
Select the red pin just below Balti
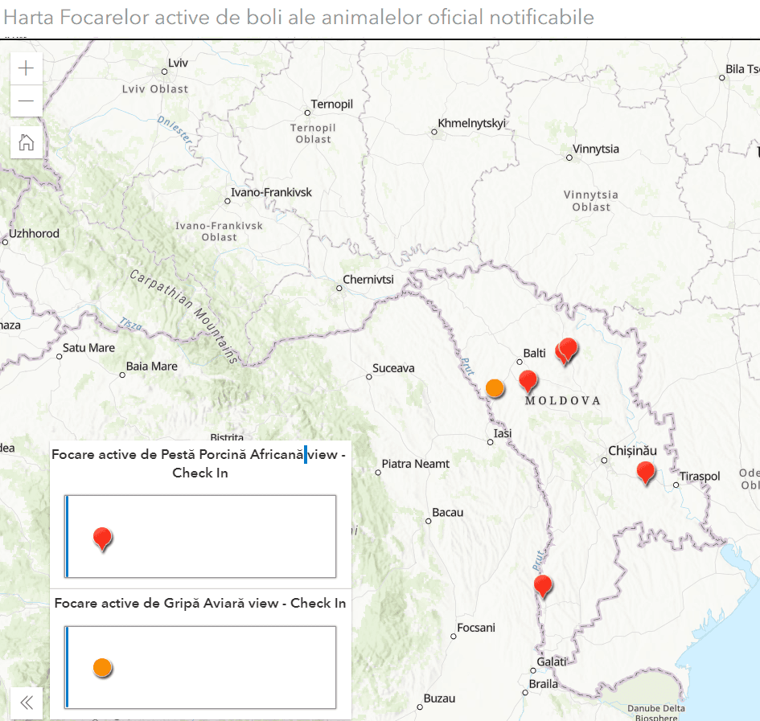click(x=528, y=381)
